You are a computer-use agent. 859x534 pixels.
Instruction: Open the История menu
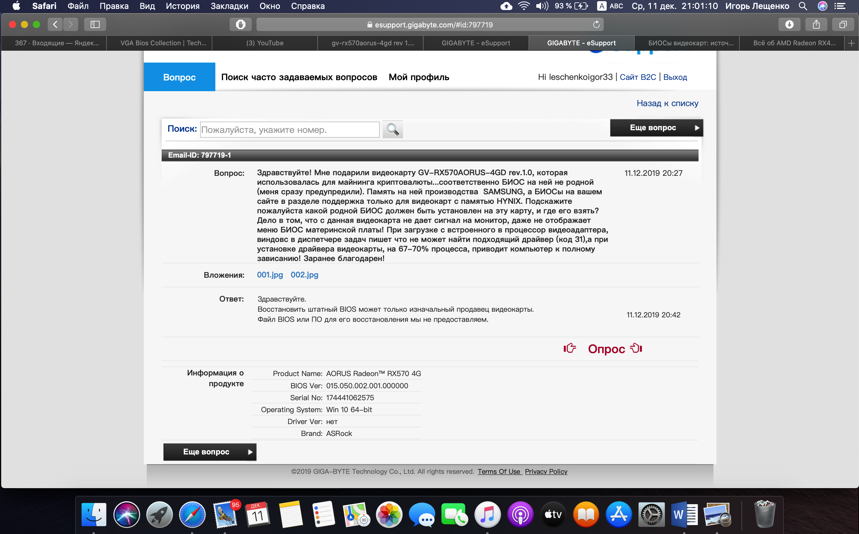pyautogui.click(x=183, y=6)
